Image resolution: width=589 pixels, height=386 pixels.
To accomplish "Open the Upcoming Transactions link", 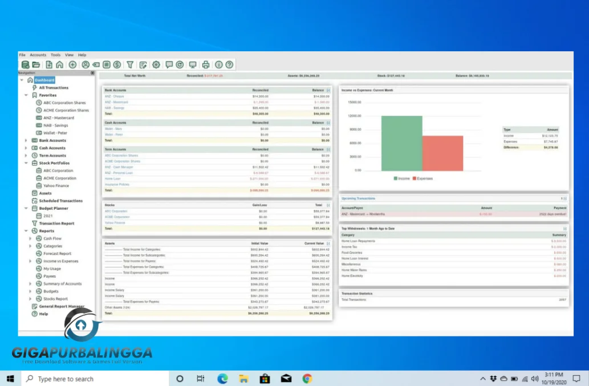I will pos(358,198).
